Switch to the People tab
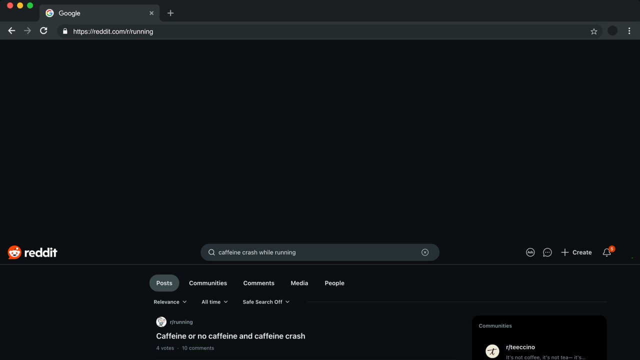Screen dimensions: 640x360 334,283
